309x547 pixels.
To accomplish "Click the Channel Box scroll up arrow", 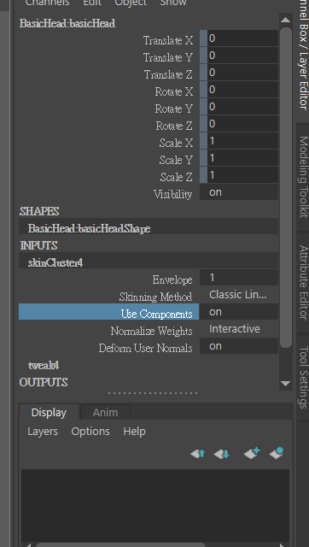I will click(286, 20).
